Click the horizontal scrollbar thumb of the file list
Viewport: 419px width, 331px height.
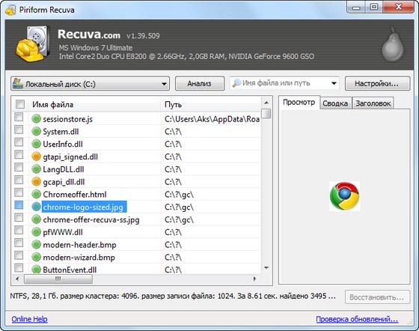click(58, 279)
